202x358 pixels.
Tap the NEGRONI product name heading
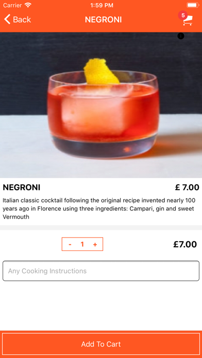click(x=22, y=188)
